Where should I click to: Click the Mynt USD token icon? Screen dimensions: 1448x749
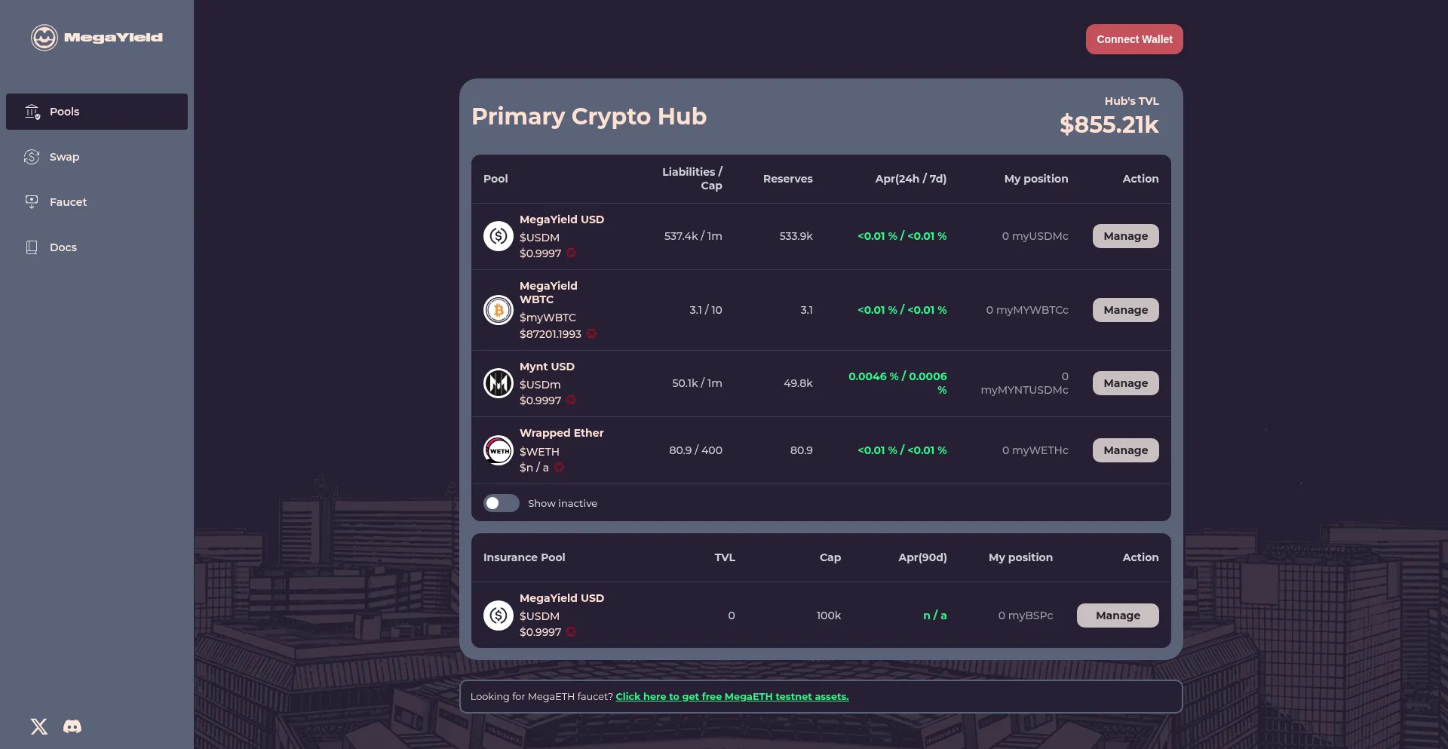(x=498, y=383)
